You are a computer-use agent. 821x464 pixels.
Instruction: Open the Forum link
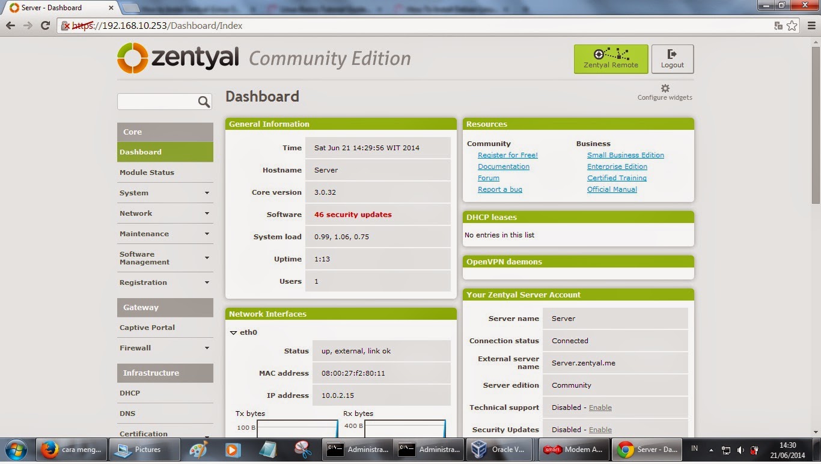(489, 178)
